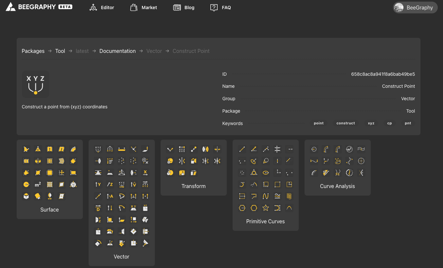Select the Unit Y vector icon
The height and width of the screenshot is (268, 443).
click(x=98, y=184)
